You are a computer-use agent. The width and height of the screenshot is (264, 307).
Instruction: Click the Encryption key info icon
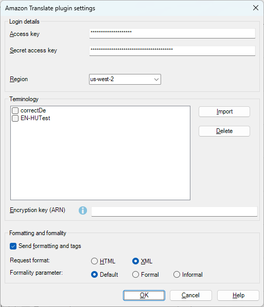(83, 210)
